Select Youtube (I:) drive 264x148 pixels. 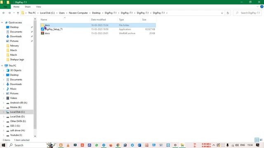click(x=16, y=135)
